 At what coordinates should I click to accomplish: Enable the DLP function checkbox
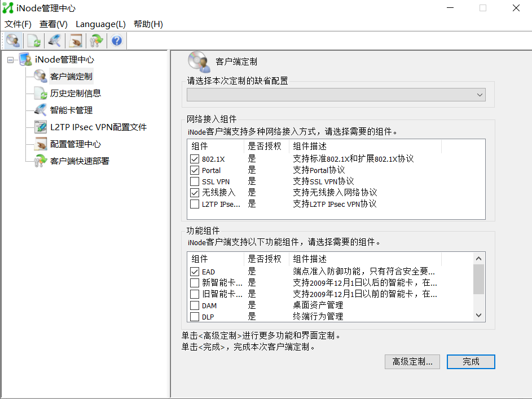pyautogui.click(x=195, y=317)
